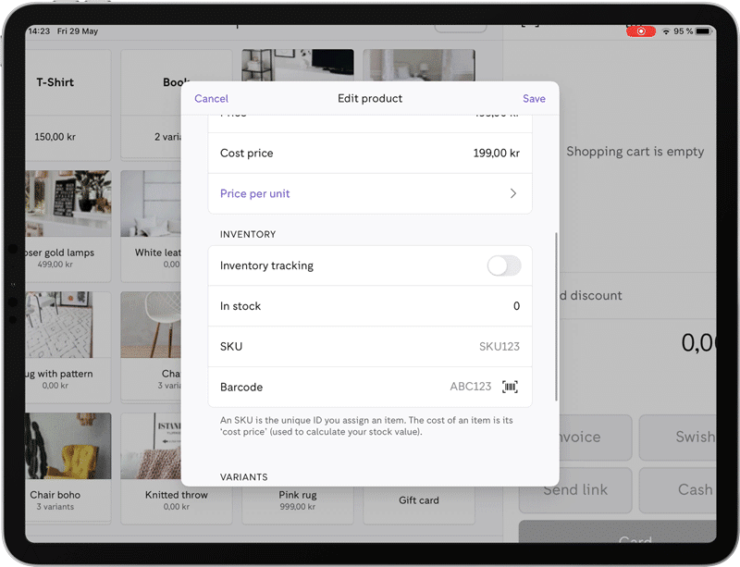Select the Pink rug product tile

(297, 504)
